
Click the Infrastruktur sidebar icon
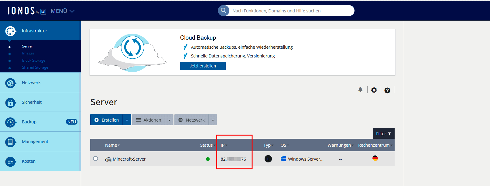(x=10, y=31)
